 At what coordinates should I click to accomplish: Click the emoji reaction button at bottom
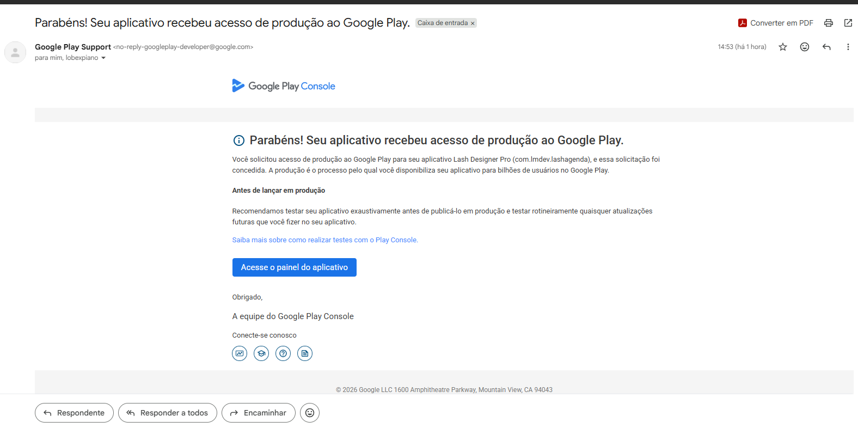pos(310,413)
